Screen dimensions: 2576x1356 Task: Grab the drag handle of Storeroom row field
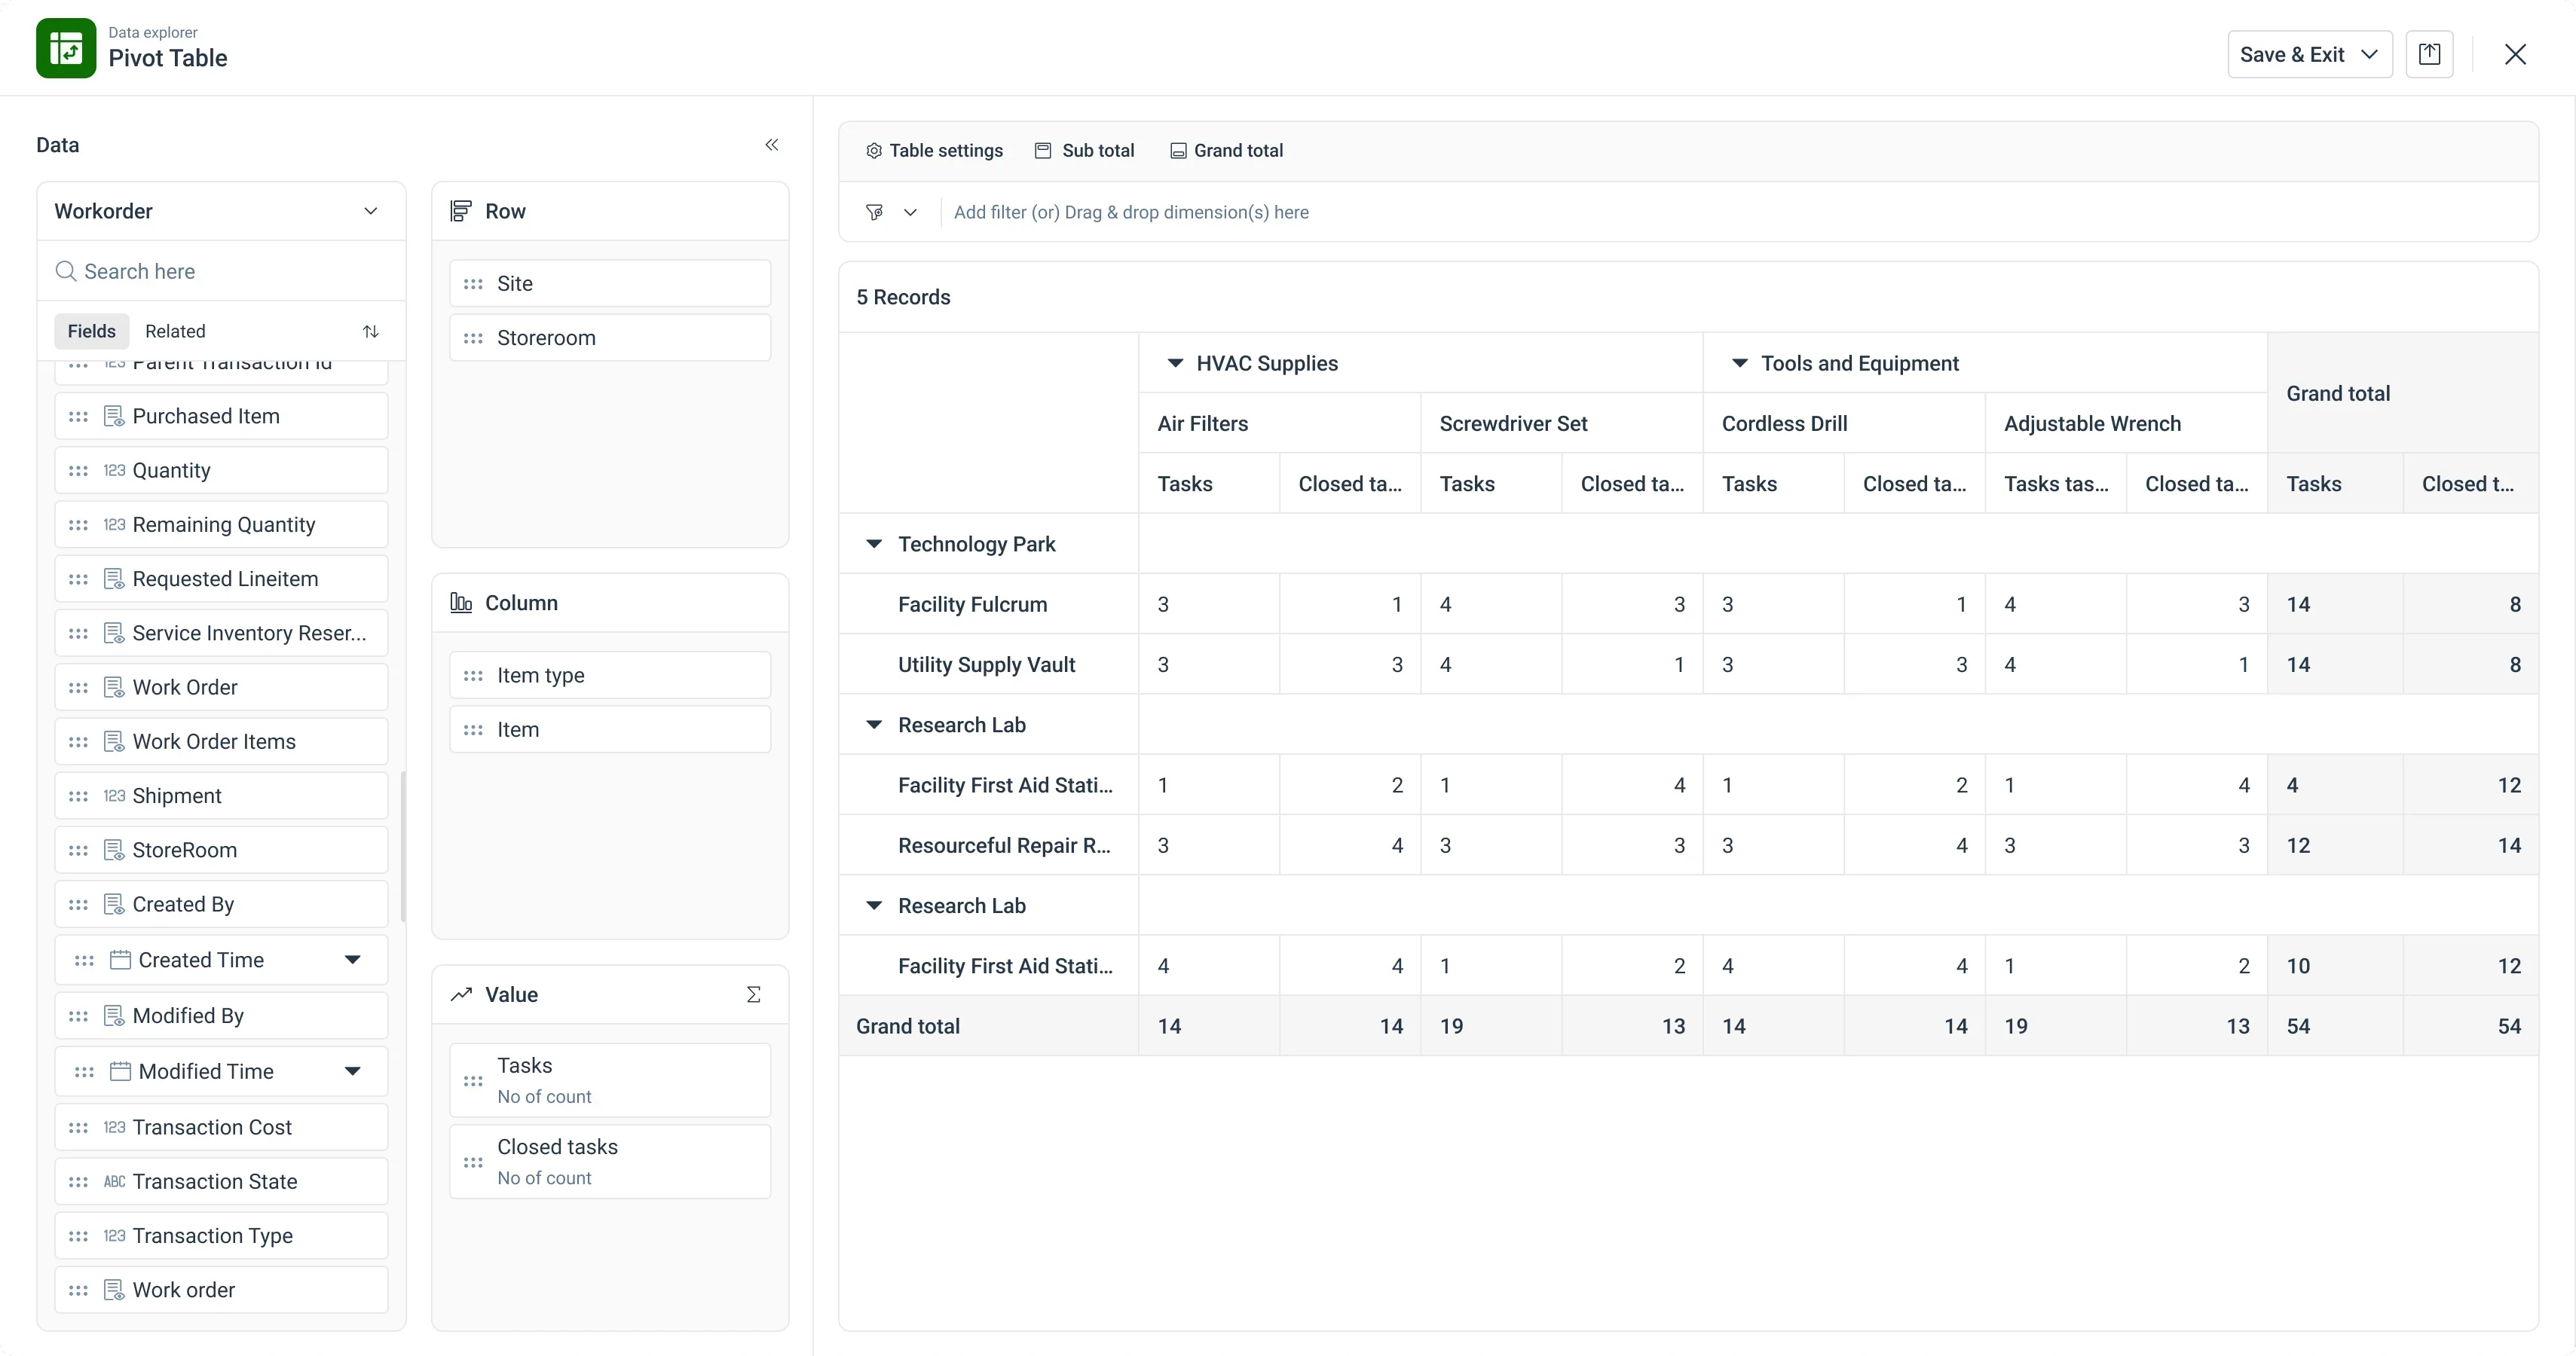tap(473, 337)
